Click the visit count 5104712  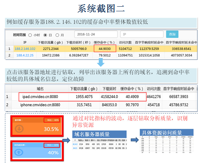click(125, 49)
